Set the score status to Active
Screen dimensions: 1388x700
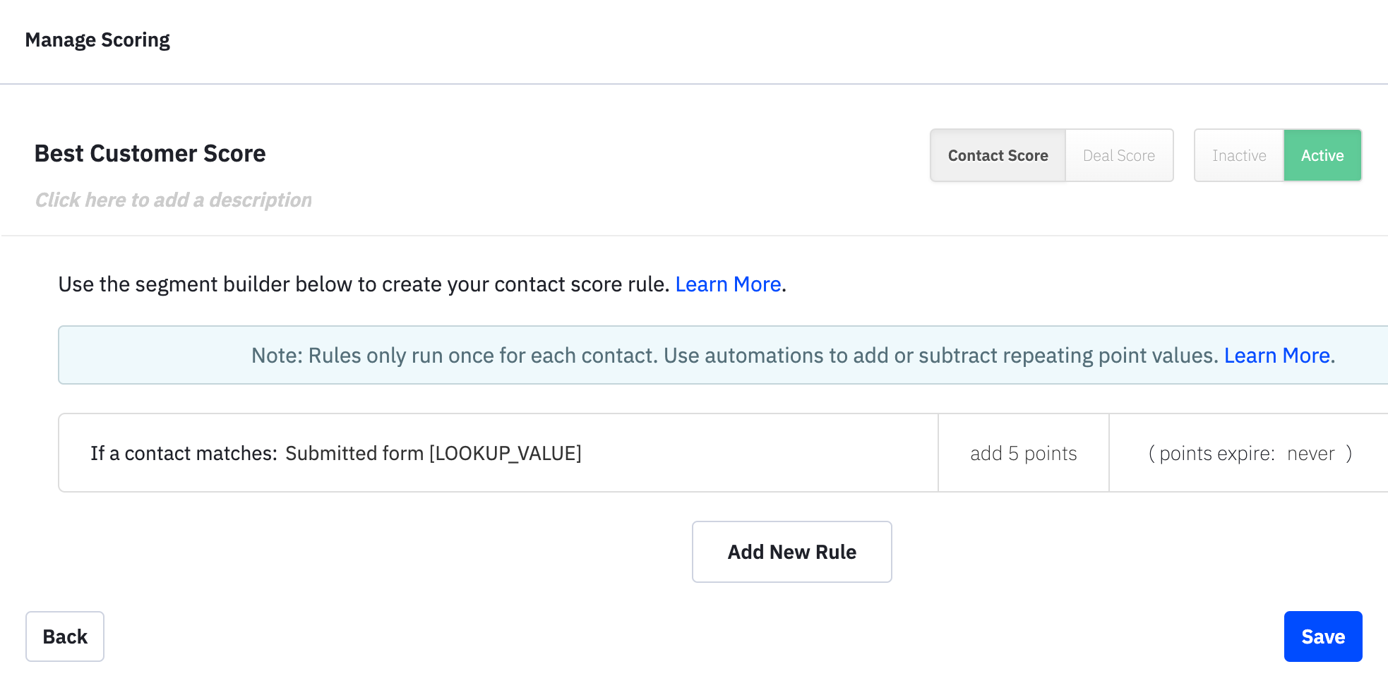coord(1322,155)
